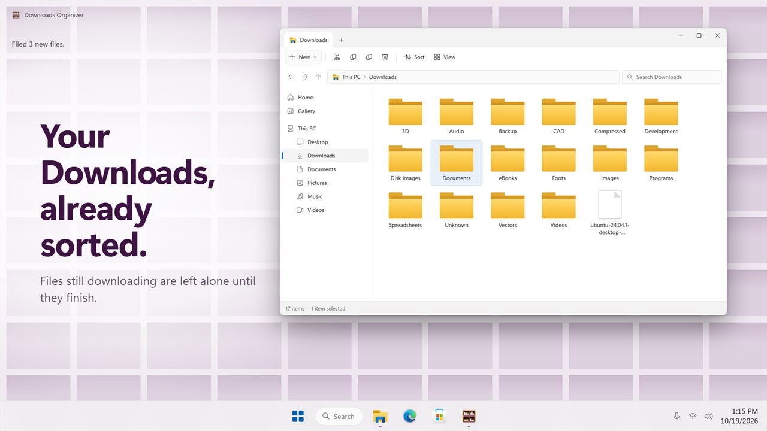767x431 pixels.
Task: Select the Disk Images folder
Action: [406, 163]
